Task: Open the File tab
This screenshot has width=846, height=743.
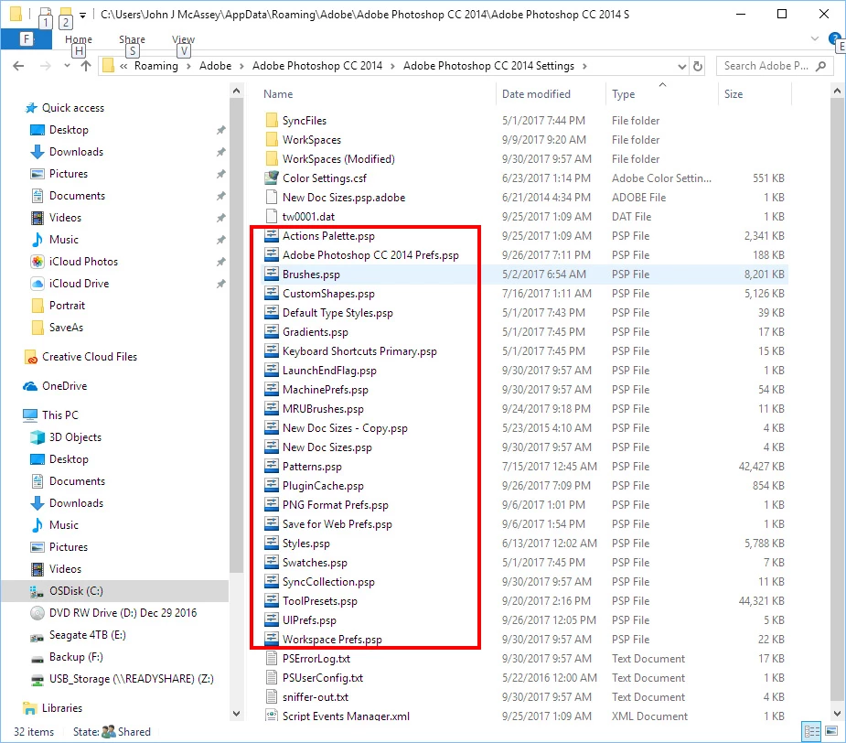Action: (x=26, y=38)
